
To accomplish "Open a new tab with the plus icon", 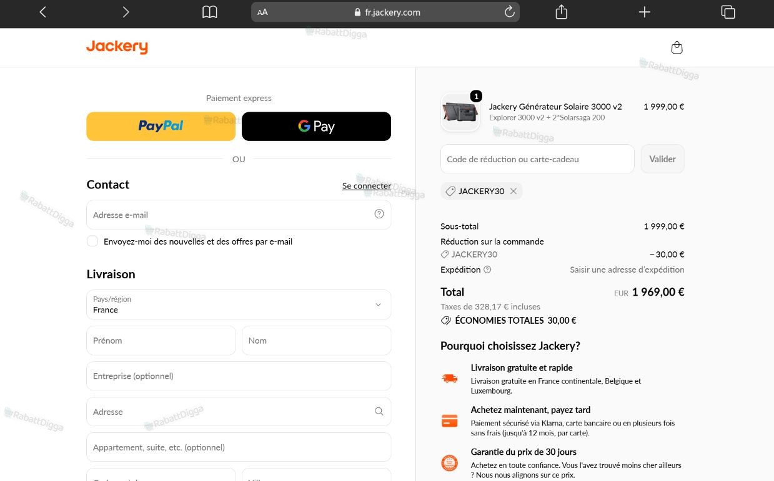I will (645, 12).
